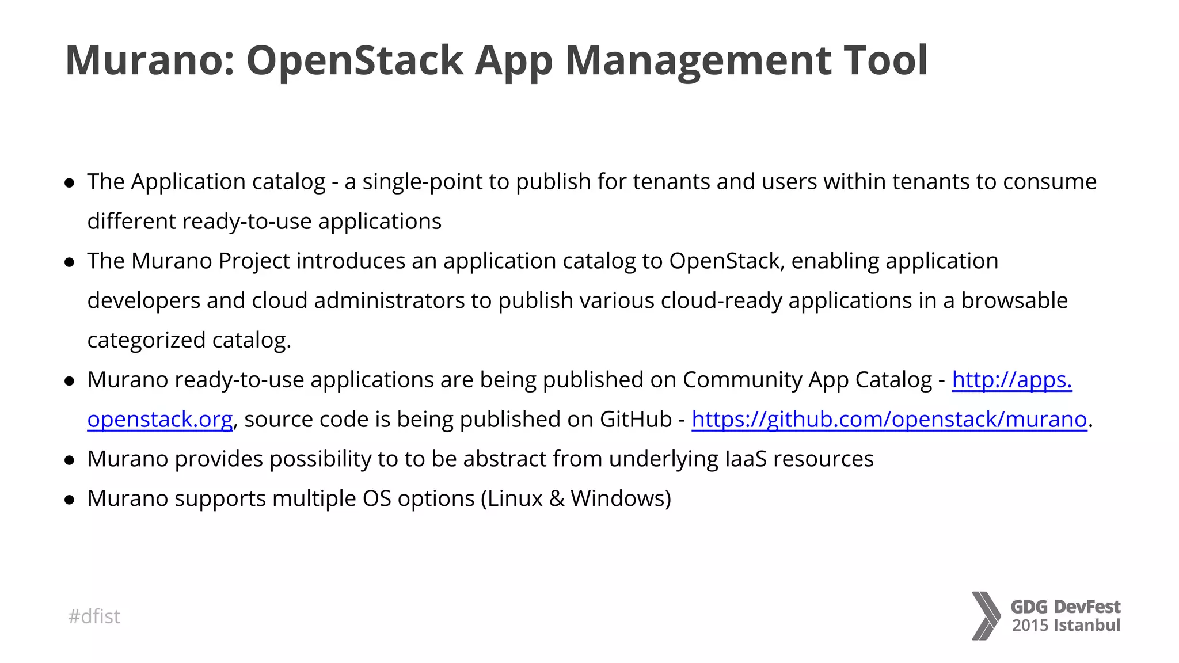The image size is (1179, 663).
Task: Click 'The Murano Project introduces' line
Action: [x=543, y=261]
